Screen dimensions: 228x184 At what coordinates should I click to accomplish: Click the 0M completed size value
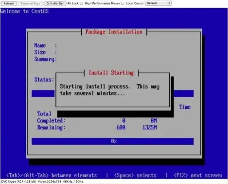(154, 121)
